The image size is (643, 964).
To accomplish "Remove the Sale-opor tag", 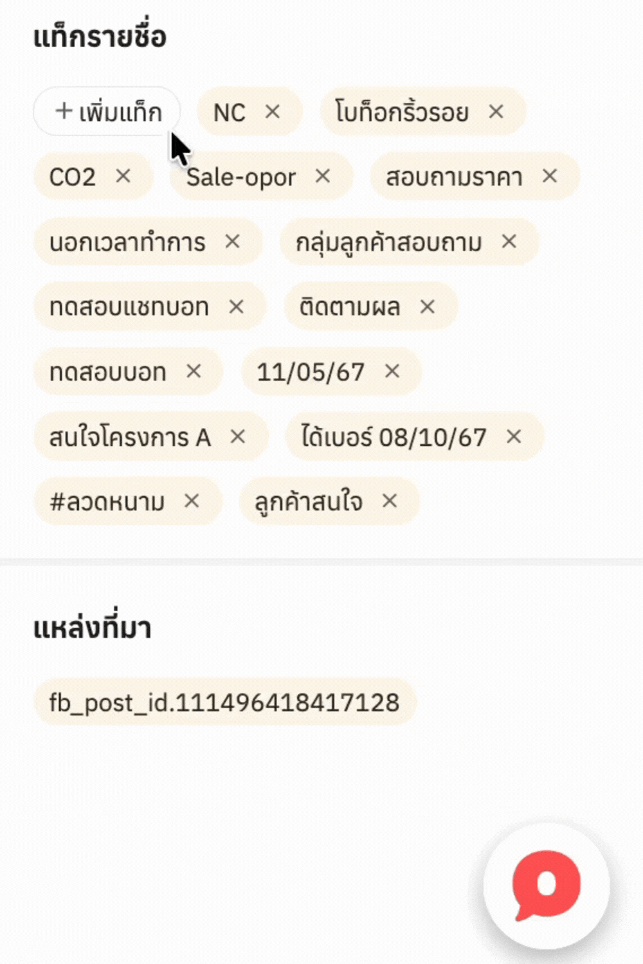I will (323, 176).
